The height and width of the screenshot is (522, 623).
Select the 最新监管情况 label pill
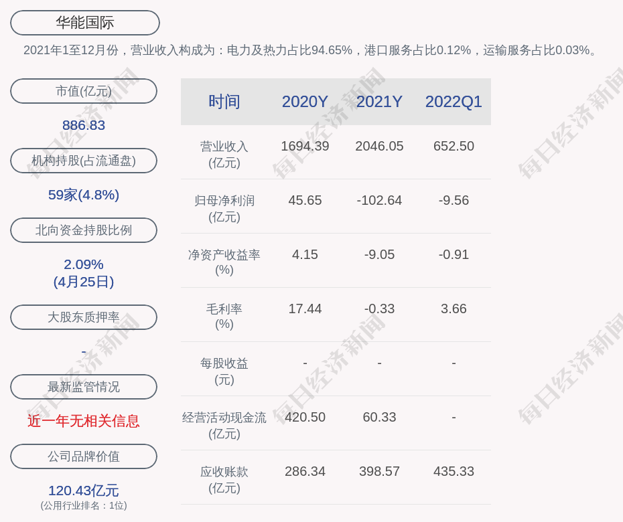(x=84, y=387)
